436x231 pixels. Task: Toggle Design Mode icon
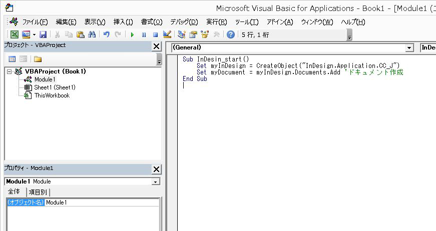point(167,34)
